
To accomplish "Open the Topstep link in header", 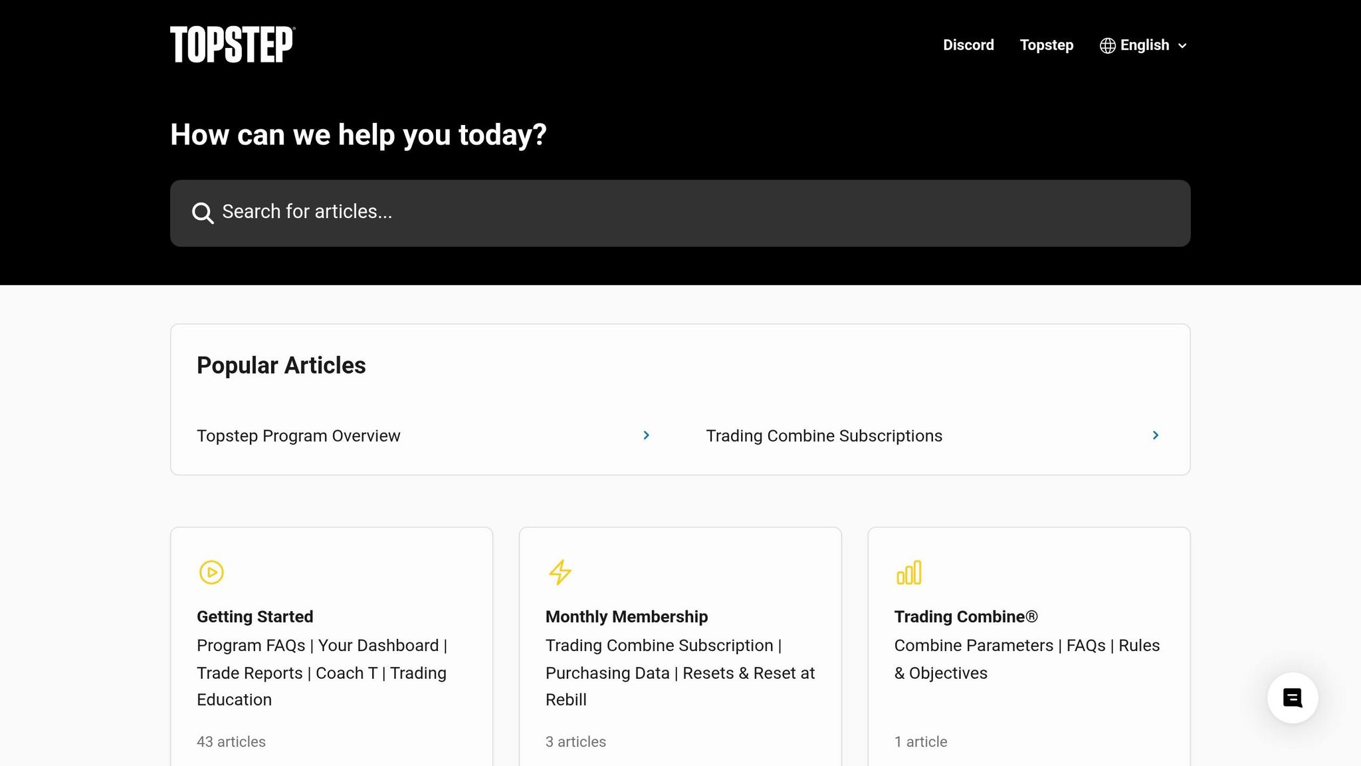I will pos(1046,45).
